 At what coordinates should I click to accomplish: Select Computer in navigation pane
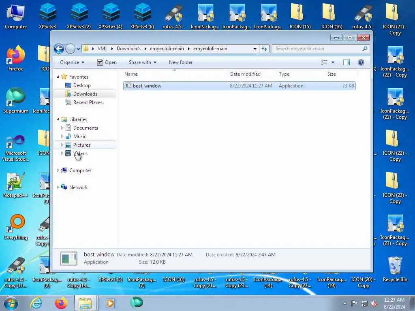pos(80,170)
